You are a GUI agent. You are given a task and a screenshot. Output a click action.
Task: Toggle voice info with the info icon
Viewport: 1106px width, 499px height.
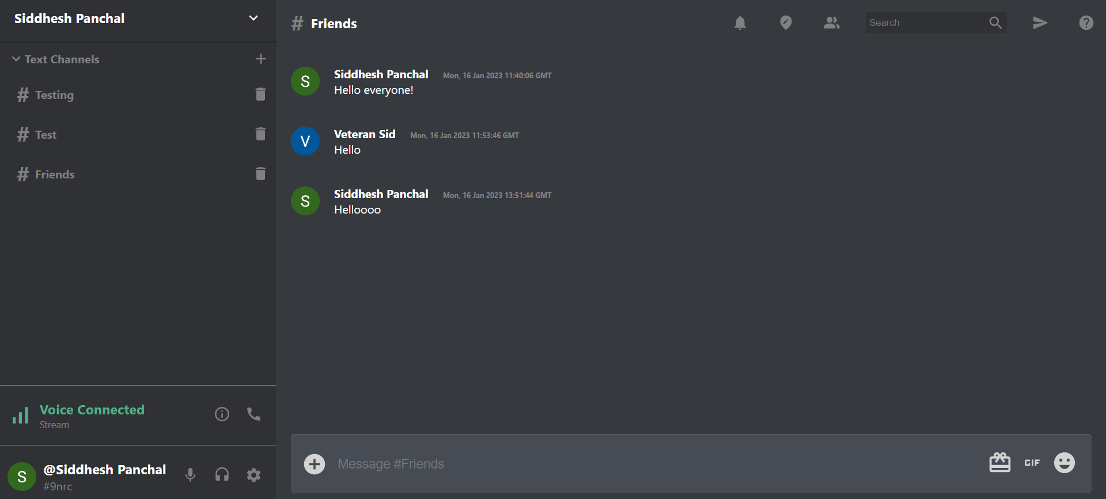coord(222,414)
